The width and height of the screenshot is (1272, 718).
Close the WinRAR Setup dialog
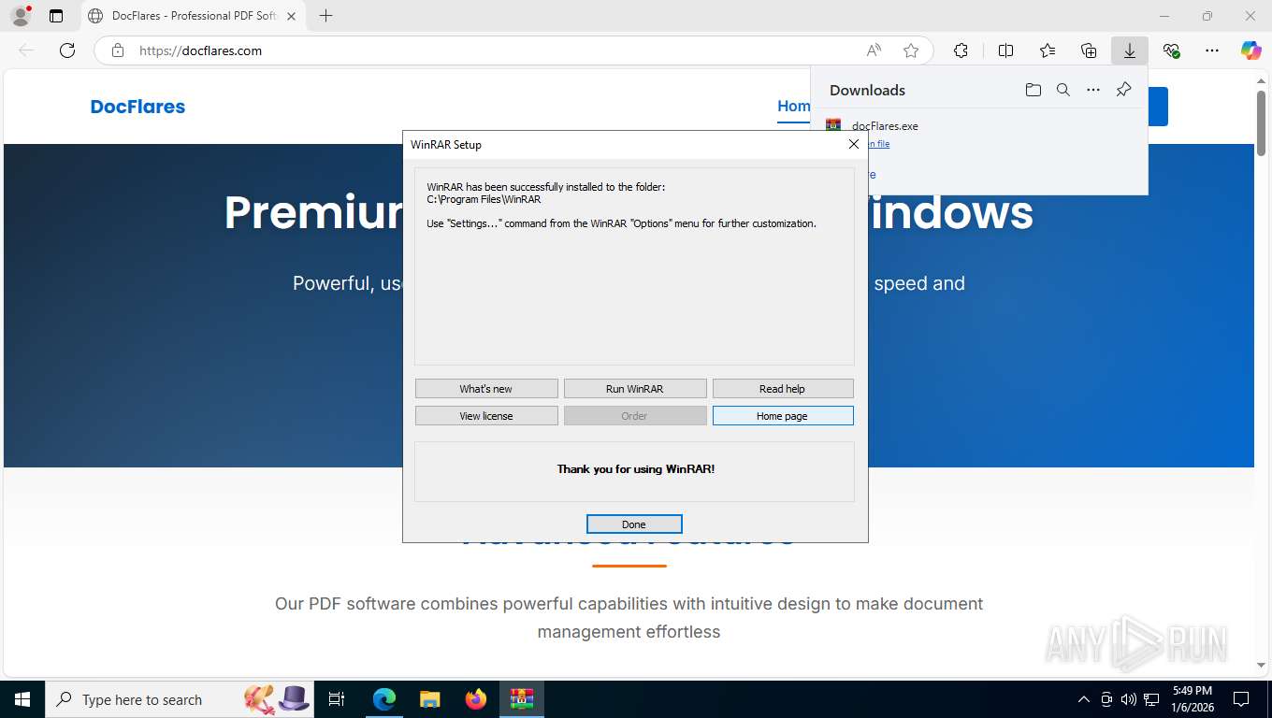(853, 144)
